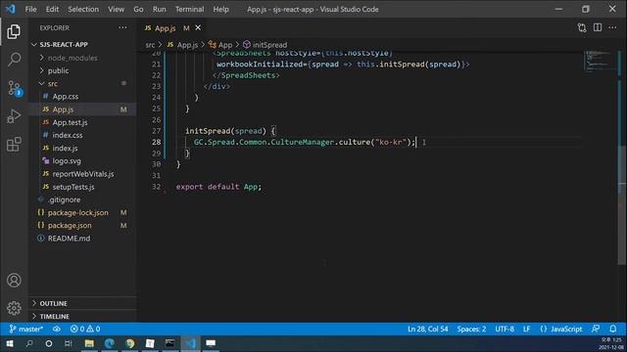The width and height of the screenshot is (627, 352).
Task: Open changes compare icon in editor toolbar
Action: pyautogui.click(x=582, y=28)
